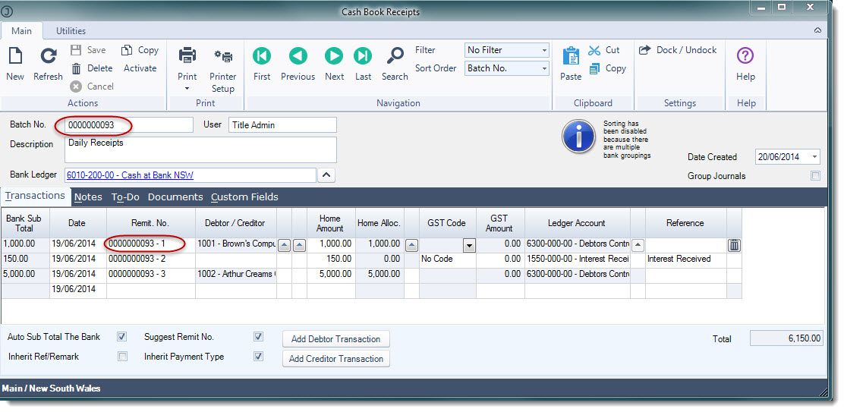Open Printer Setup
The width and height of the screenshot is (844, 412).
223,70
